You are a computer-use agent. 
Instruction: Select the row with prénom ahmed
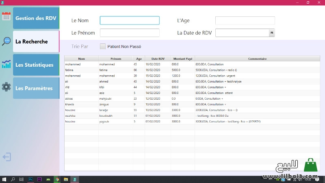click(192, 82)
